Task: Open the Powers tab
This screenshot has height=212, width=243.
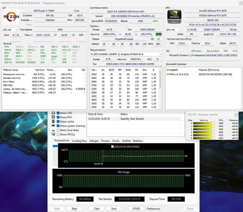Action: 105,141
